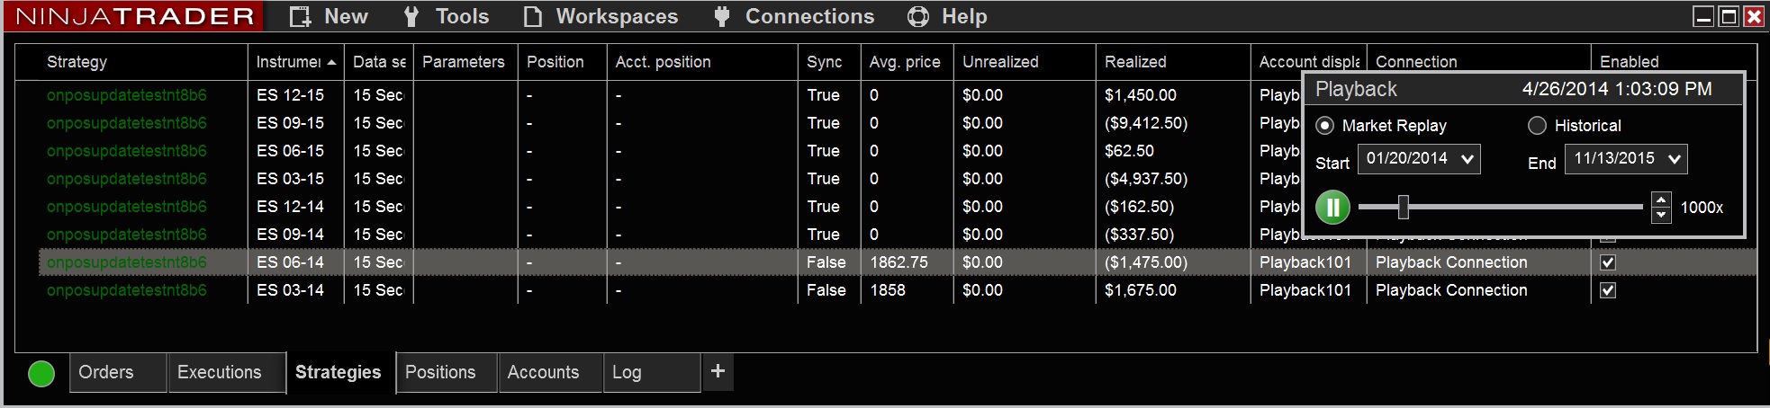
Task: Open the Start date dropdown
Action: [1467, 159]
